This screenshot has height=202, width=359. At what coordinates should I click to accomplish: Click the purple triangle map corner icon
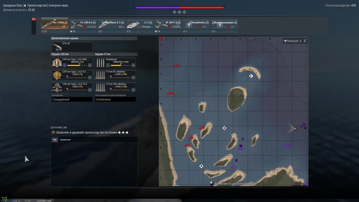click(x=306, y=184)
